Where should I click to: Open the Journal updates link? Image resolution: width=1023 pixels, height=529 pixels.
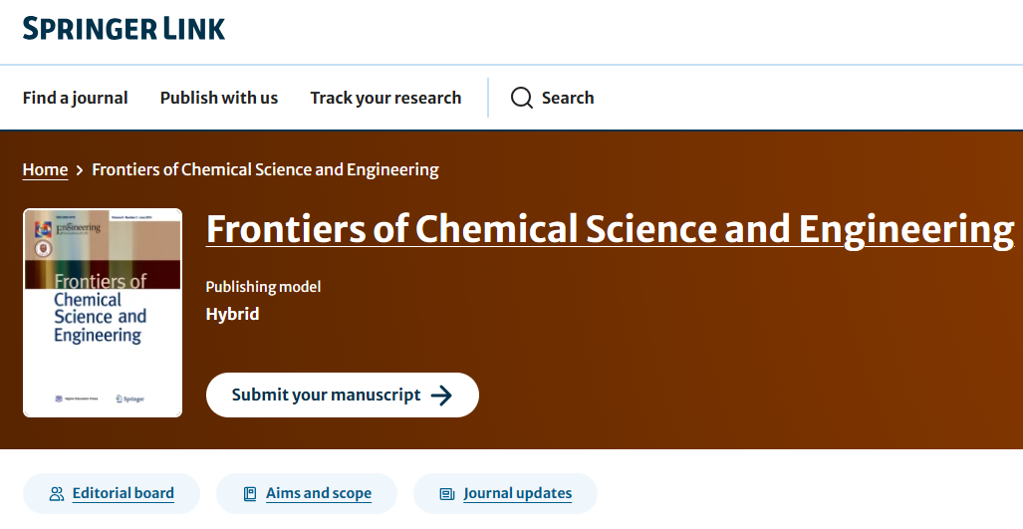[517, 493]
